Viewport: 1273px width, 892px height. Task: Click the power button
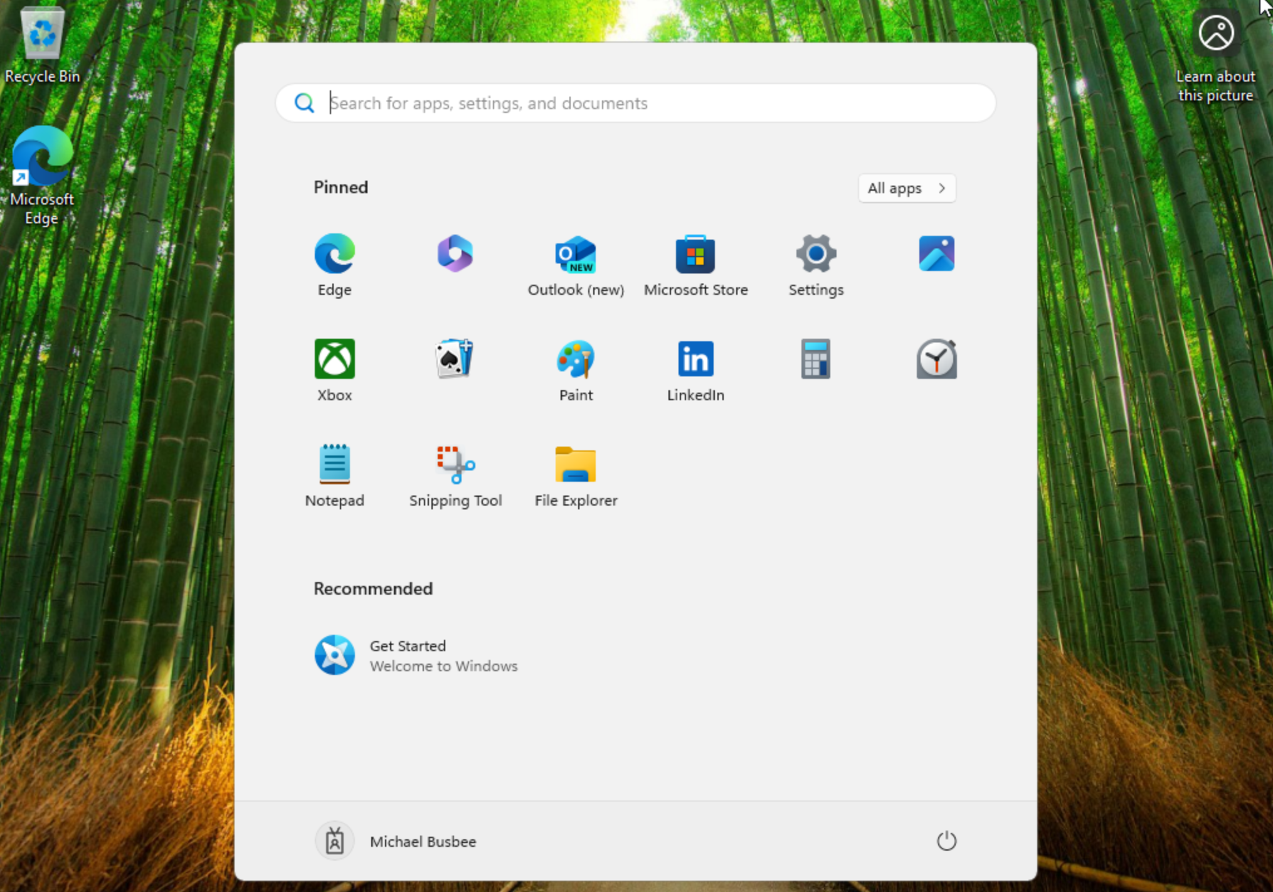(x=947, y=841)
